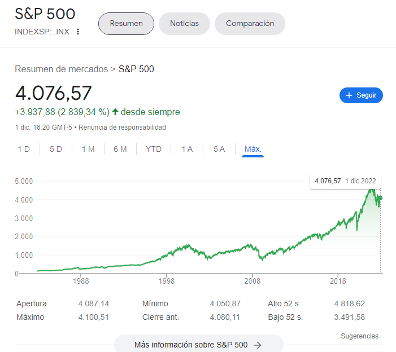
Task: Click the Sugerencias link
Action: tap(359, 336)
